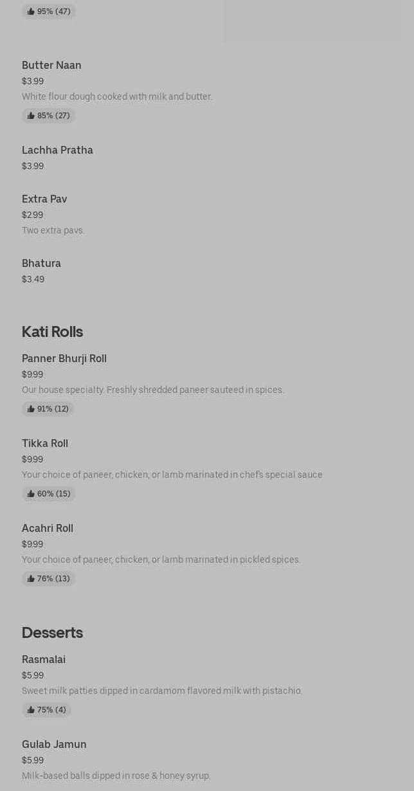Viewport: 414px width, 791px height.
Task: Choose Bhatura for $3.49
Action: point(41,263)
